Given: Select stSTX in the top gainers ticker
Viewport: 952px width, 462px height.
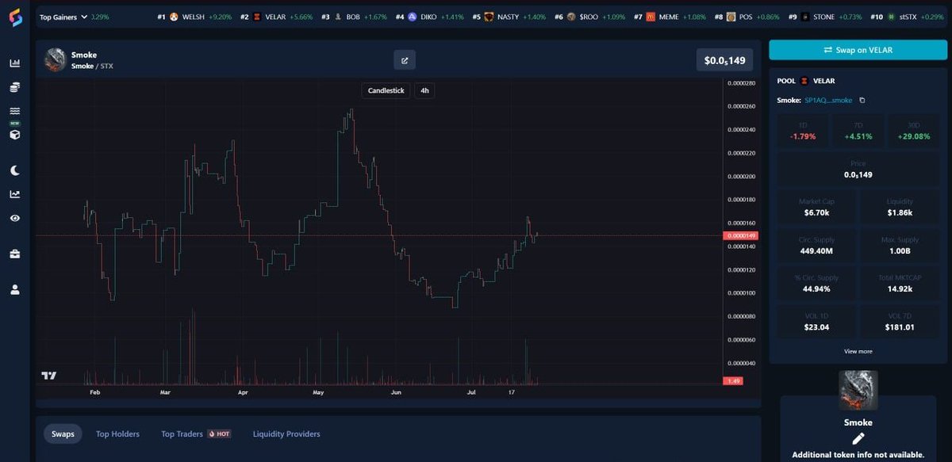Looking at the screenshot, I should click(x=908, y=17).
